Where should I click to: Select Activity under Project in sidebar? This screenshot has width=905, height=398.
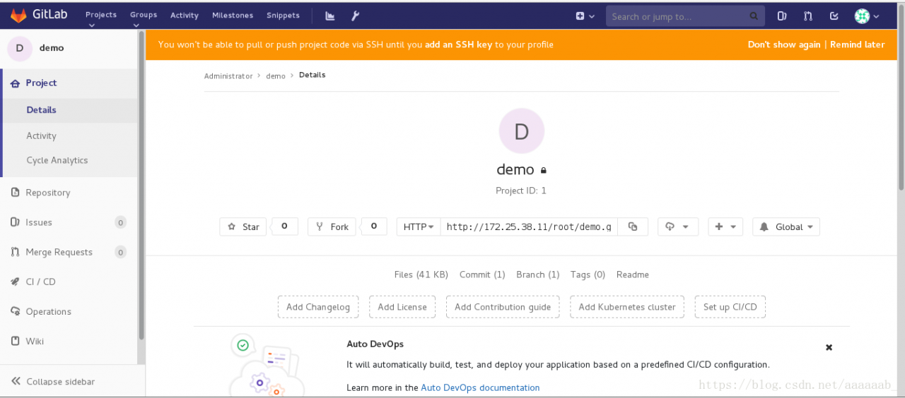[42, 135]
